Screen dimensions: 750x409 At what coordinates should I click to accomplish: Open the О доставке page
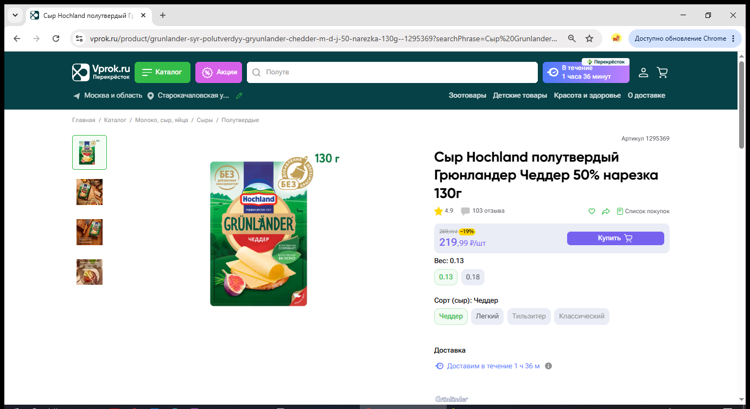pyautogui.click(x=646, y=95)
